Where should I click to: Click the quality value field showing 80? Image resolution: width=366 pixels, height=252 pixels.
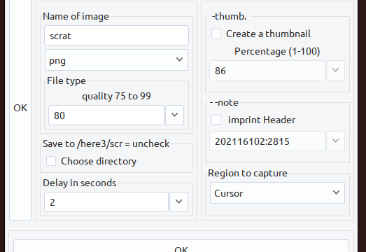tap(106, 115)
